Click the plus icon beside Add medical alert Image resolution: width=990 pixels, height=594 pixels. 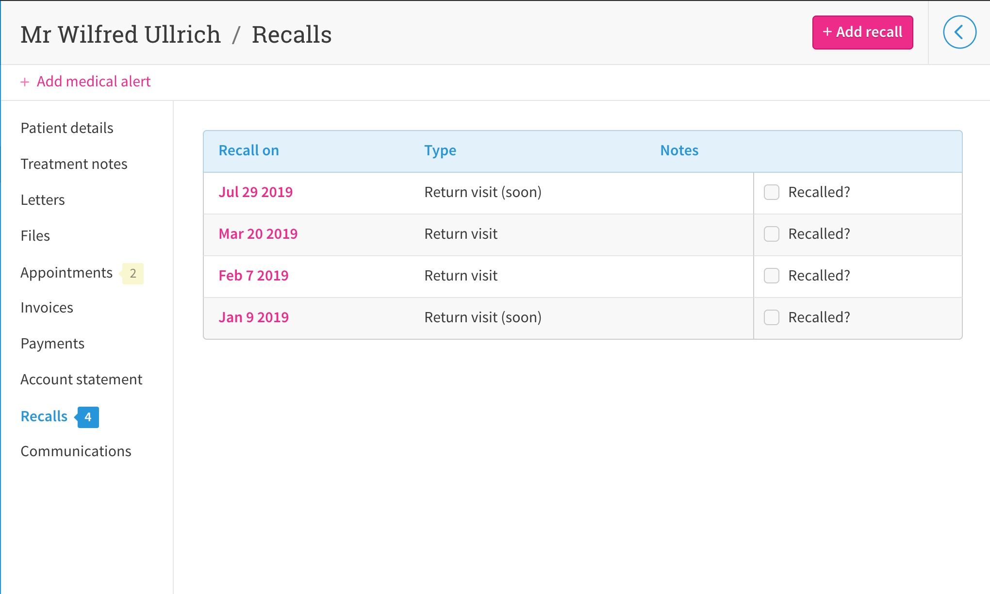(25, 82)
